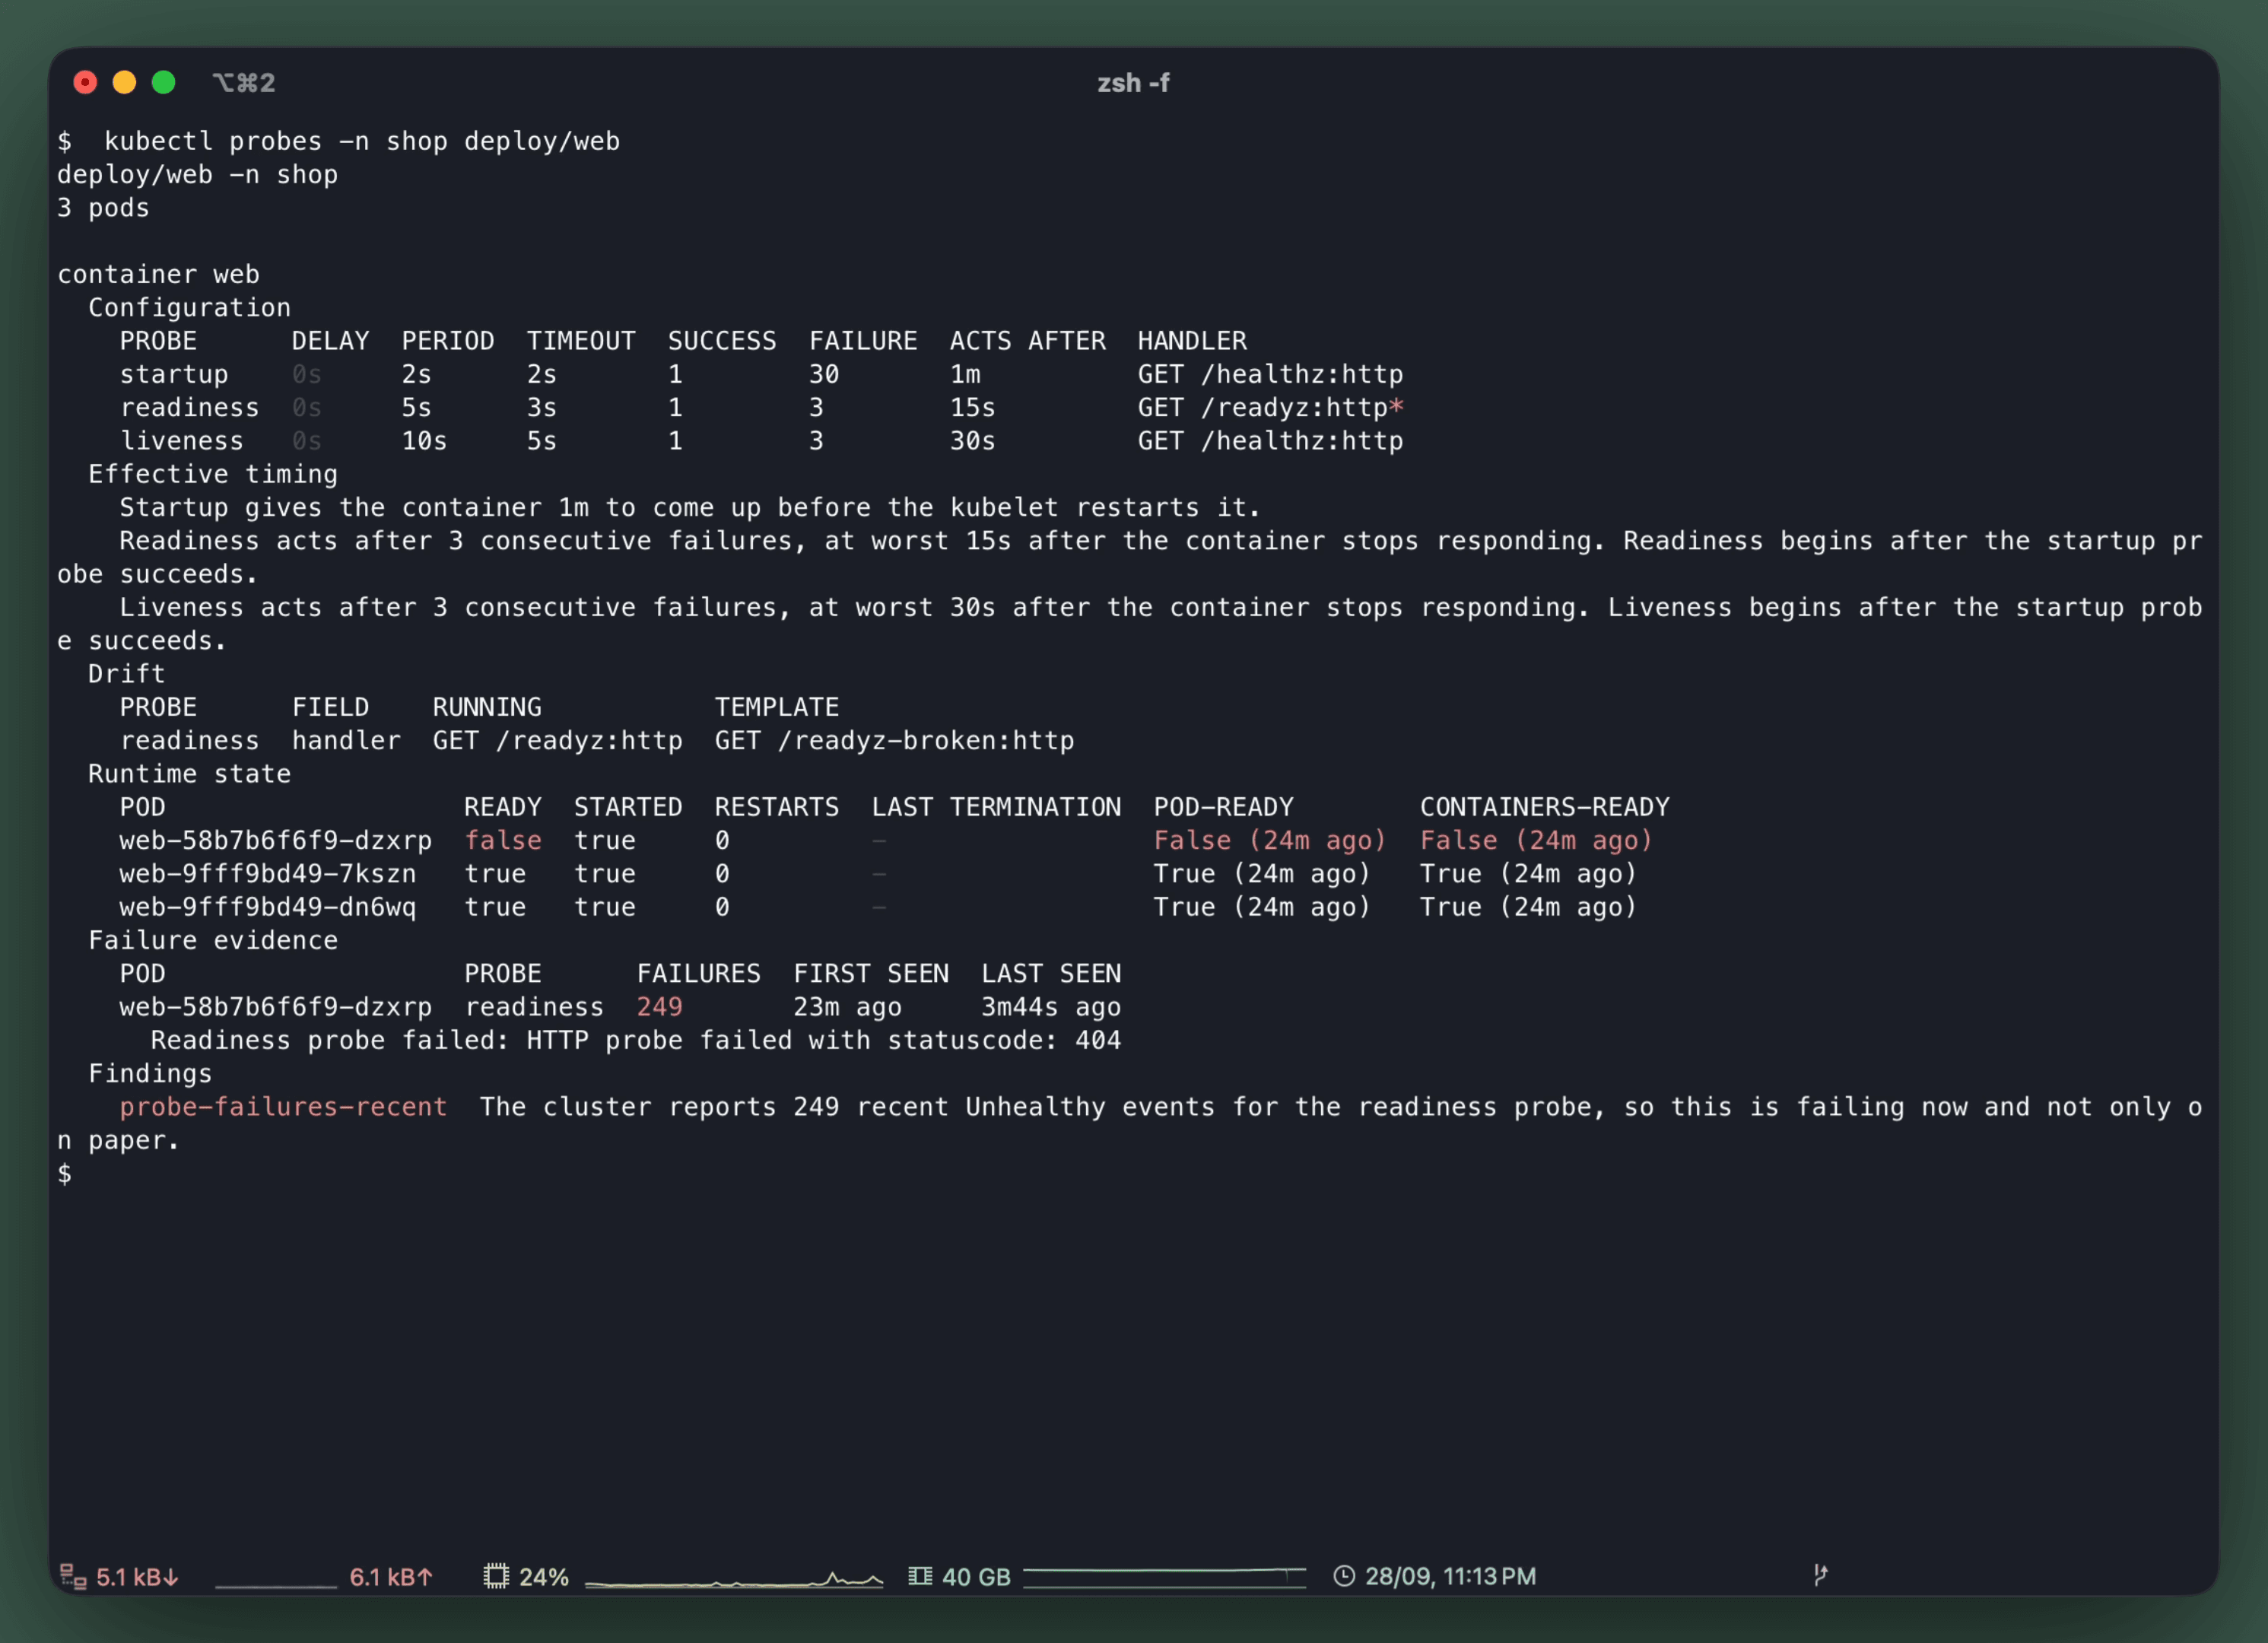Screen dimensions: 2268x1643
Task: Click the clock icon beside 28/09 date
Action: coord(1344,1576)
